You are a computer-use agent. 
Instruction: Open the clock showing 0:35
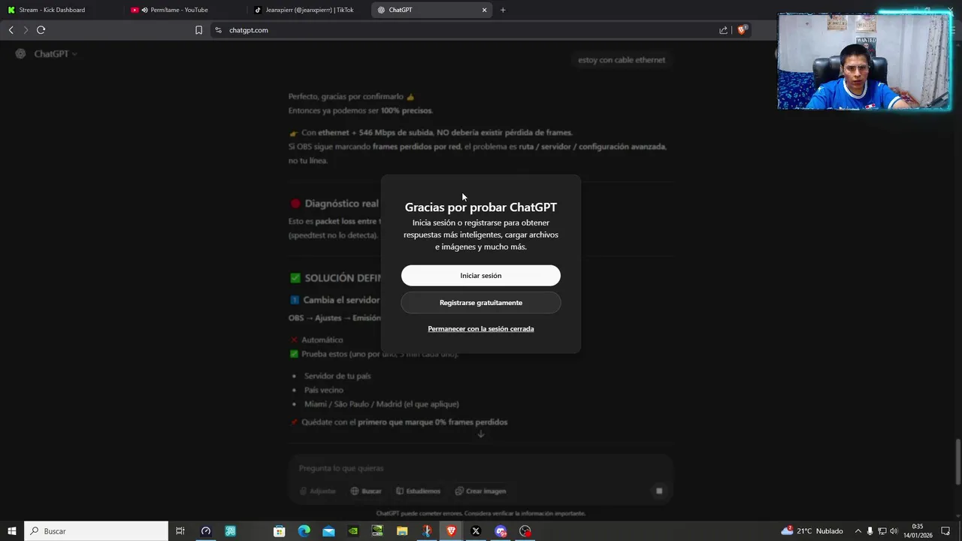tap(917, 531)
